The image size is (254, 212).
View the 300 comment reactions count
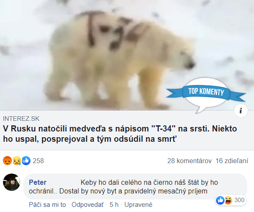(239, 200)
